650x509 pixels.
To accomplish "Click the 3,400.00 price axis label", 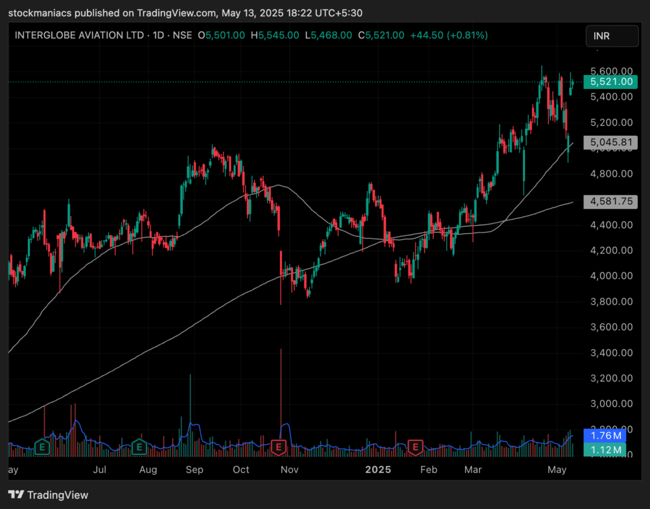I will 611,353.
